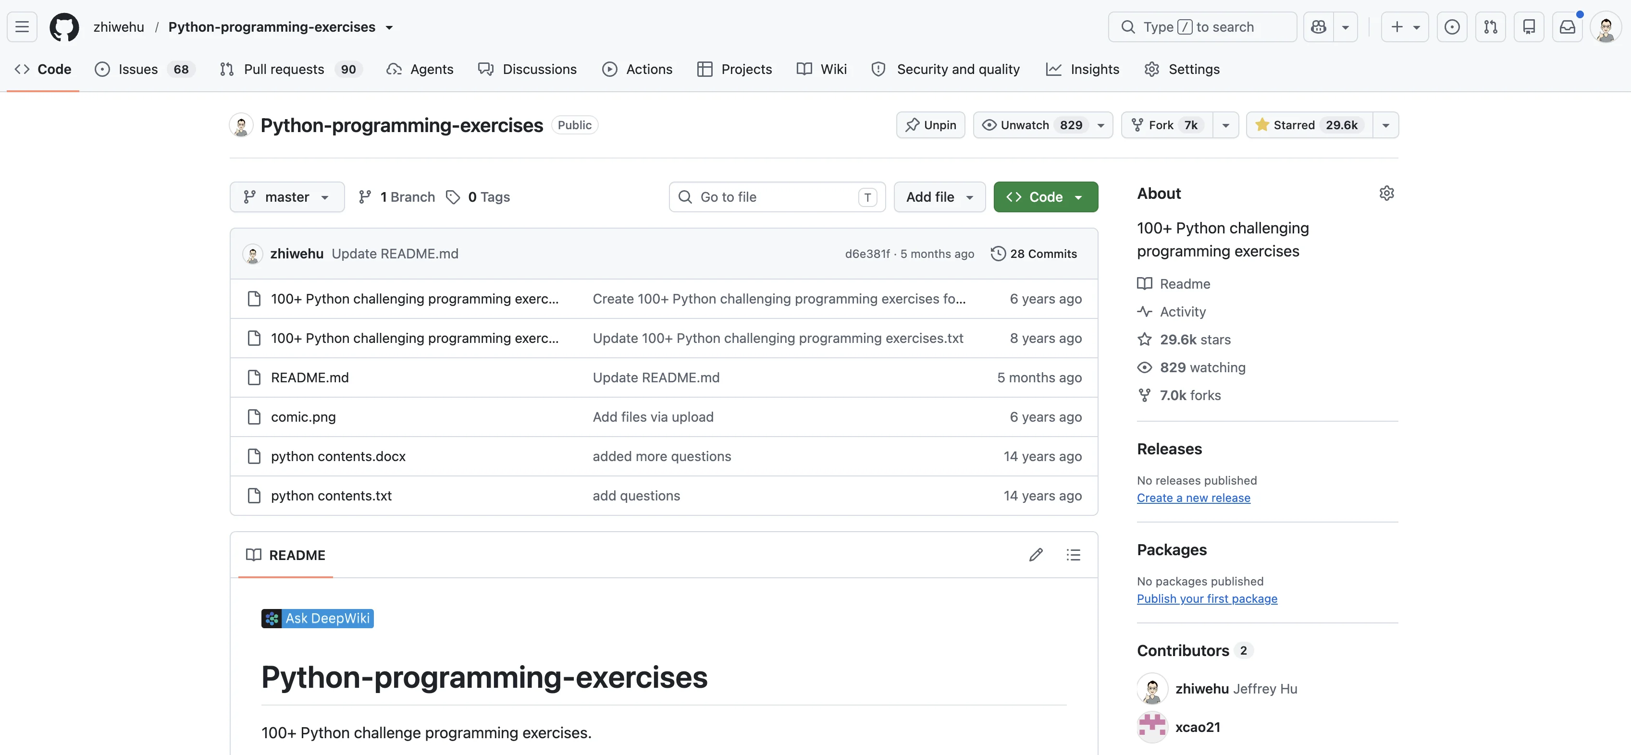Focus the Type / to search box
Viewport: 1631px width, 755px height.
(x=1202, y=26)
